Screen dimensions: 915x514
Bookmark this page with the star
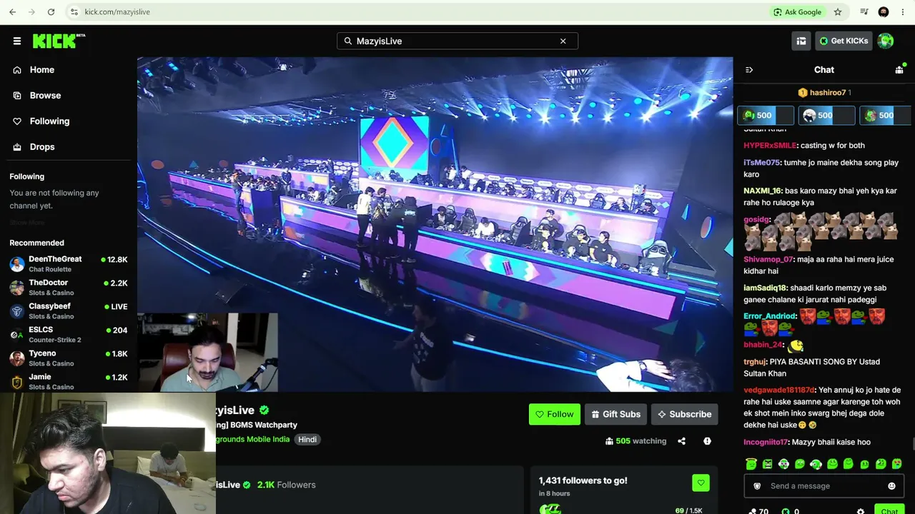pyautogui.click(x=838, y=11)
